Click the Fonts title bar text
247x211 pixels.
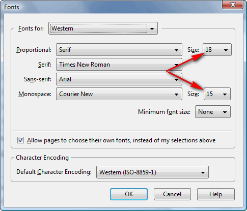tap(12, 7)
